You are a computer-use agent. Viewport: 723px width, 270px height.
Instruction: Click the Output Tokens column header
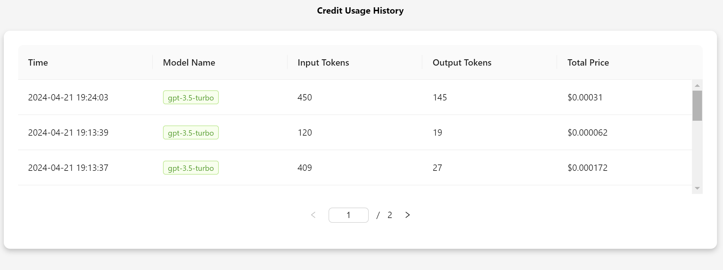(x=462, y=63)
